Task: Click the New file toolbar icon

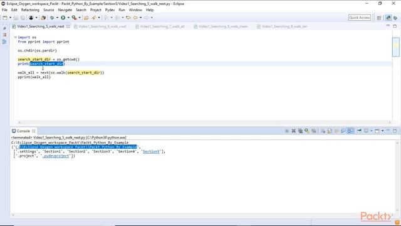Action: (5, 18)
